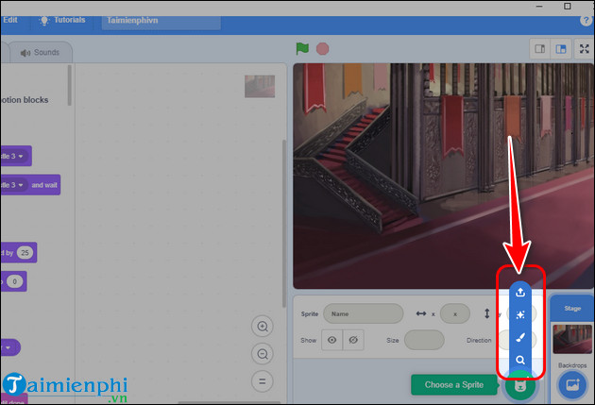
Task: Select the stage backdrop thumbnail
Action: coord(572,339)
